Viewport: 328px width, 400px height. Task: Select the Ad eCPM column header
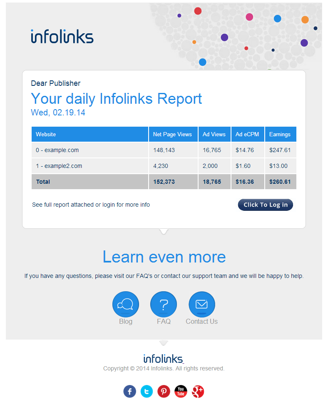[x=248, y=134]
